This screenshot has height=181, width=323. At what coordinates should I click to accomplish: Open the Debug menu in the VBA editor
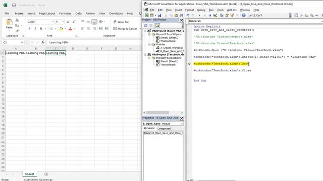[201, 10]
